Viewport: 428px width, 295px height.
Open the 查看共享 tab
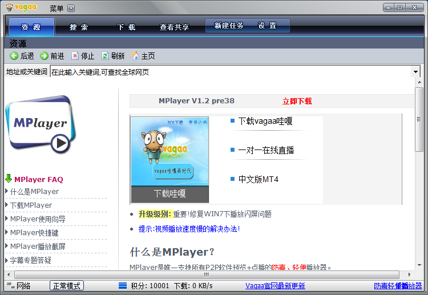point(174,27)
